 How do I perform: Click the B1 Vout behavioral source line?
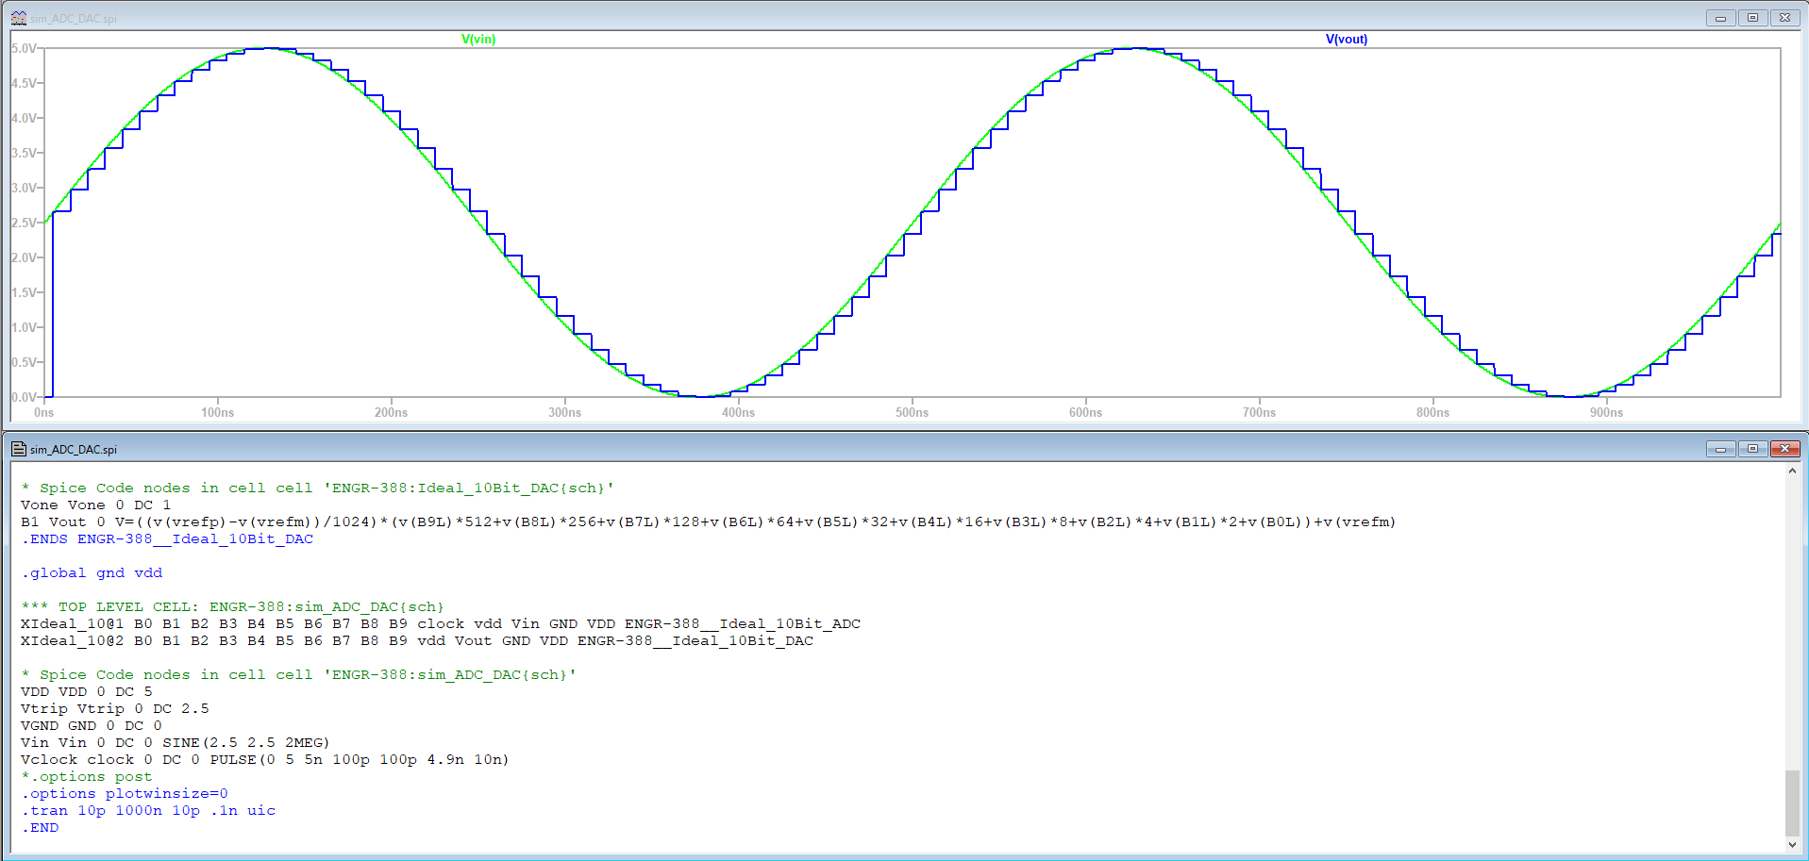tap(708, 522)
